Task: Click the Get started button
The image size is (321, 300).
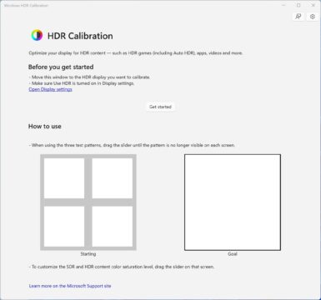Action: [160, 107]
